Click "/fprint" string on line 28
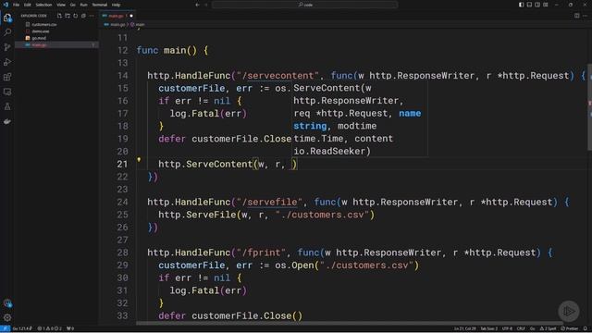592x333 pixels. coord(261,253)
